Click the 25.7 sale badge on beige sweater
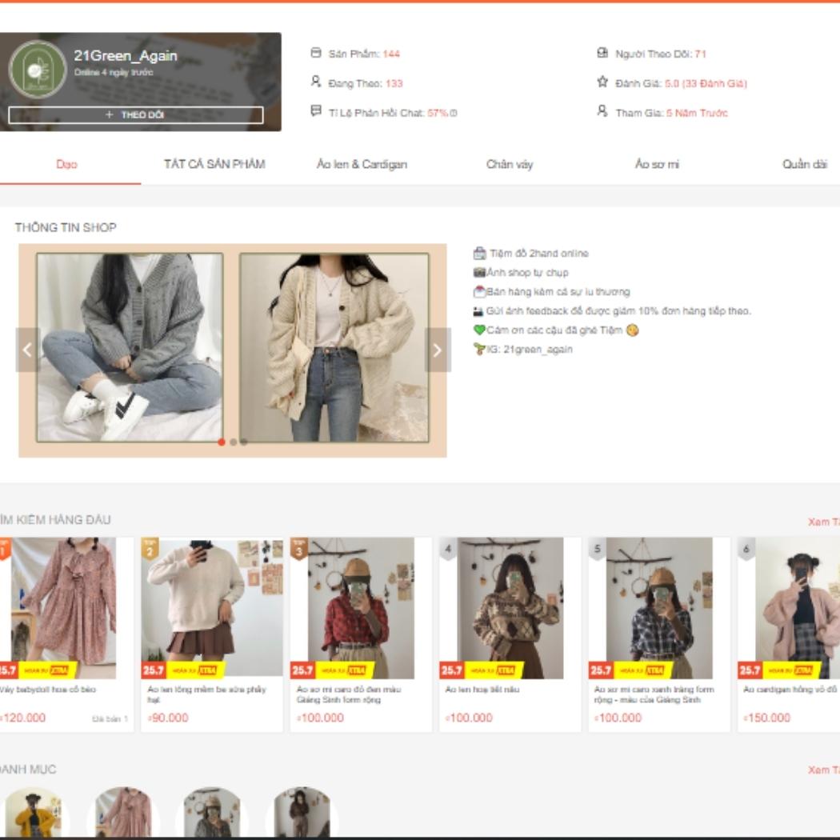Viewport: 840px width, 840px height. [154, 670]
